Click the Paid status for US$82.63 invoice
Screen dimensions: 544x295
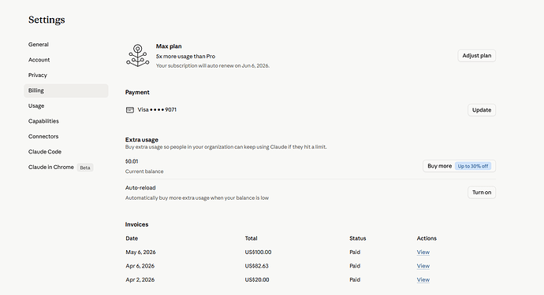click(x=355, y=266)
